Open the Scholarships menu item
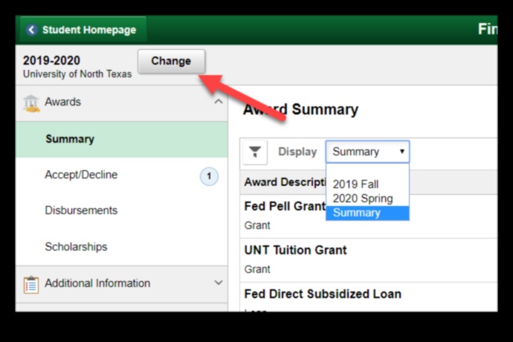Screen dimensions: 513x342 [76, 246]
